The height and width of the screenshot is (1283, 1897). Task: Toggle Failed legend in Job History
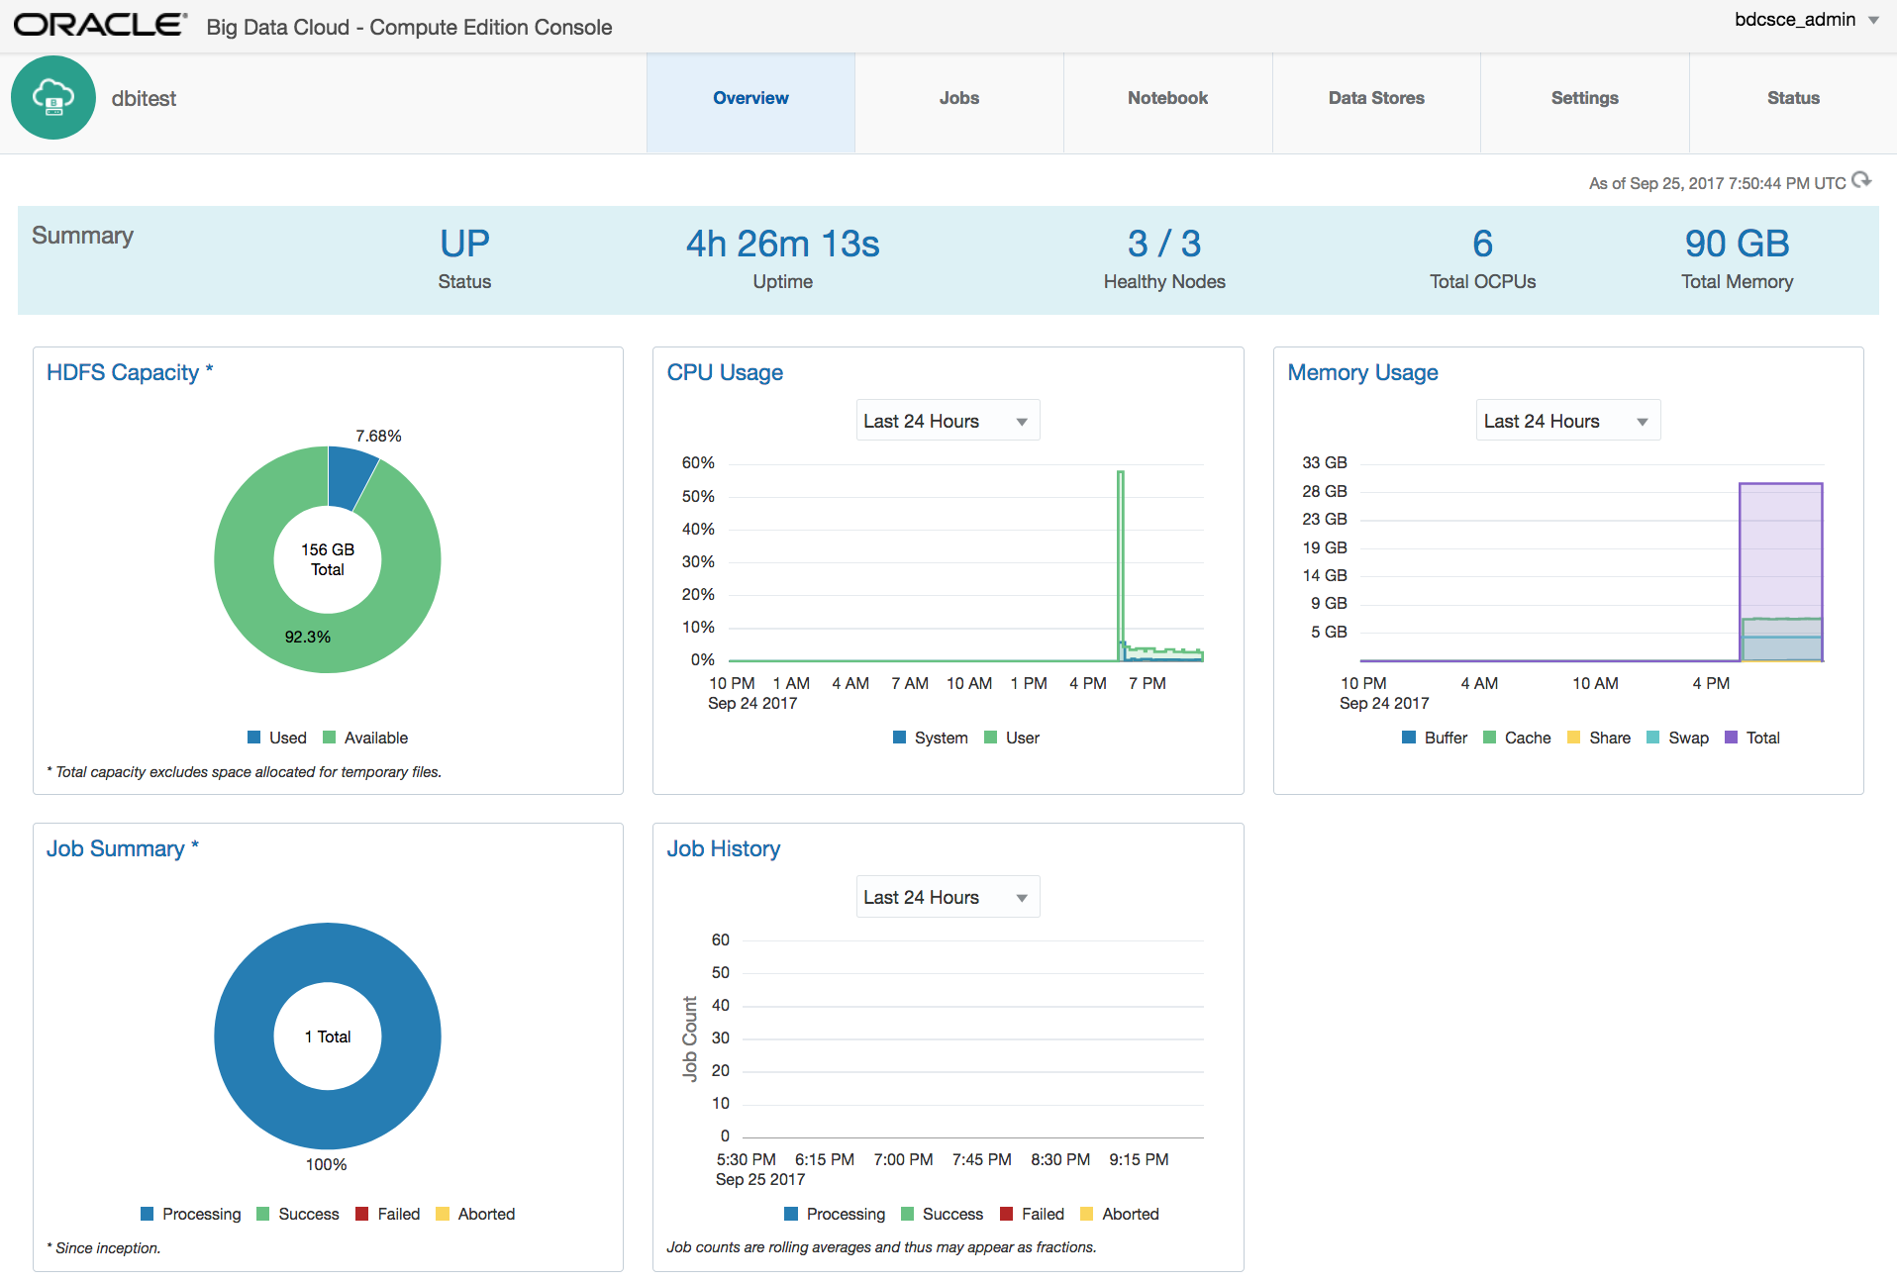point(1033,1214)
